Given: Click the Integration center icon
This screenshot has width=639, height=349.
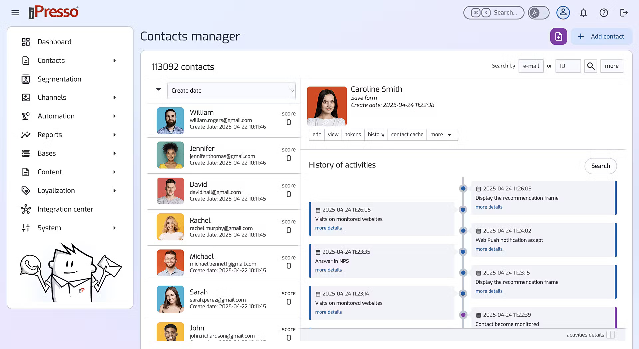Looking at the screenshot, I should pyautogui.click(x=26, y=209).
